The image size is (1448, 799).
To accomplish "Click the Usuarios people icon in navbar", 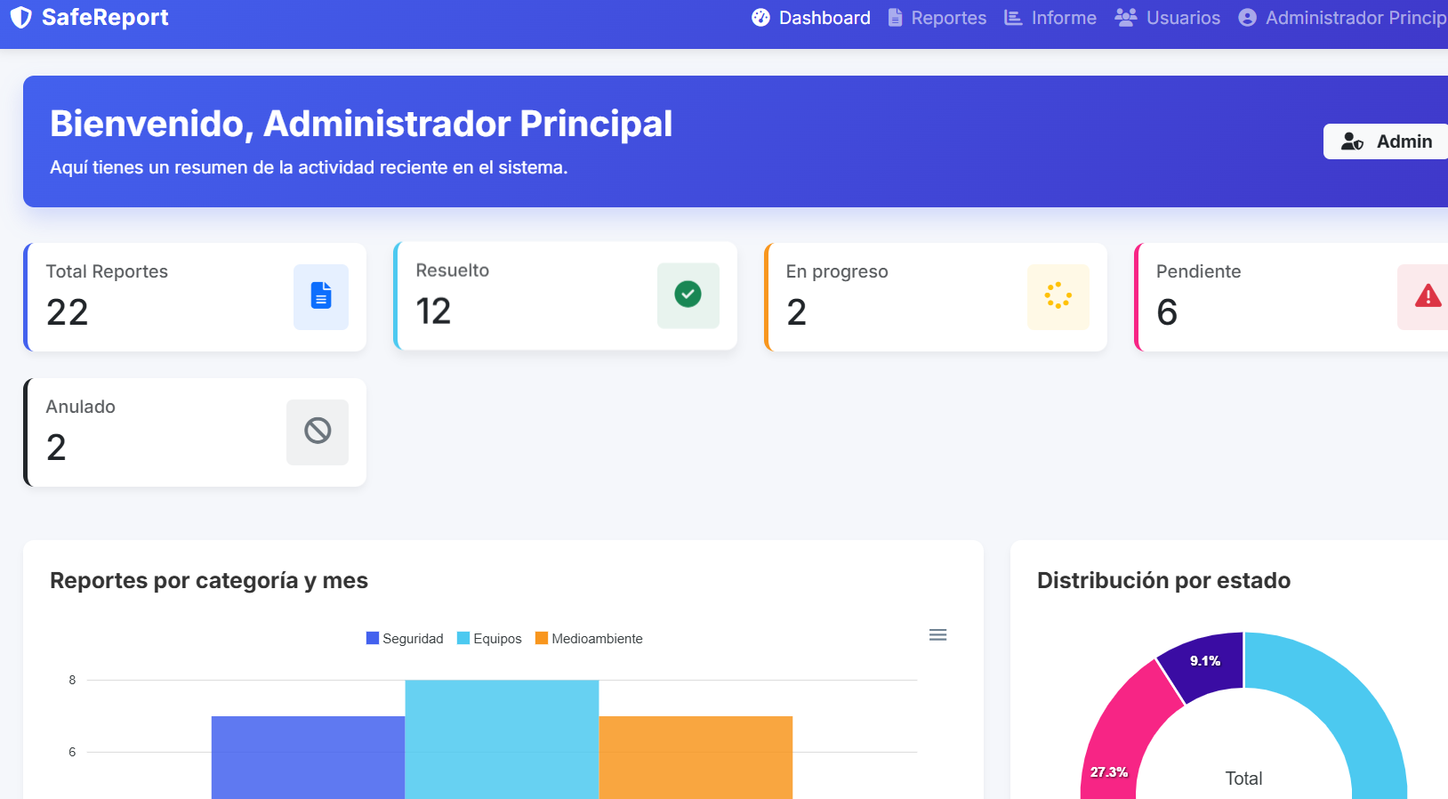I will [1126, 18].
